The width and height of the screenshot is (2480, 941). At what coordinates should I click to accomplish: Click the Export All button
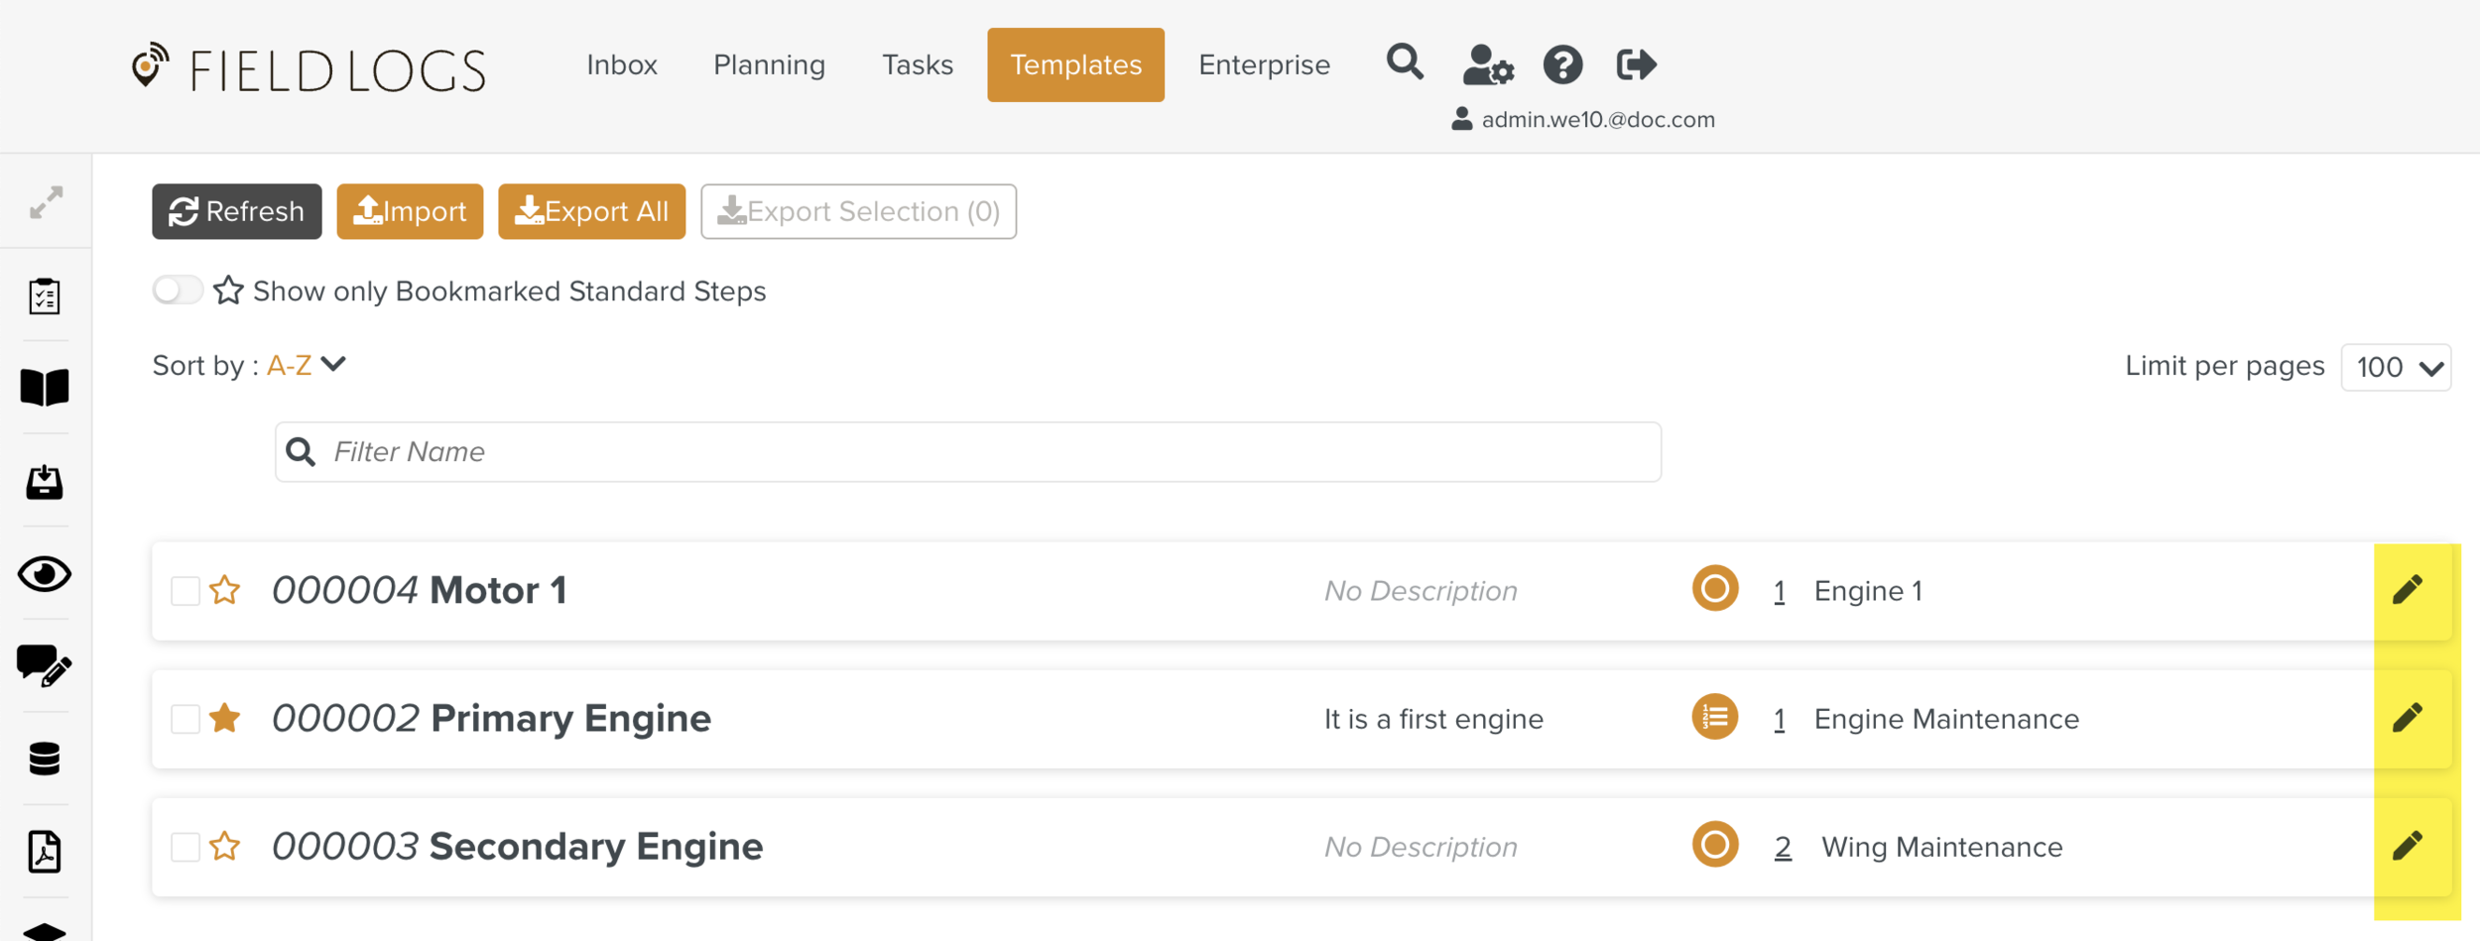591,211
